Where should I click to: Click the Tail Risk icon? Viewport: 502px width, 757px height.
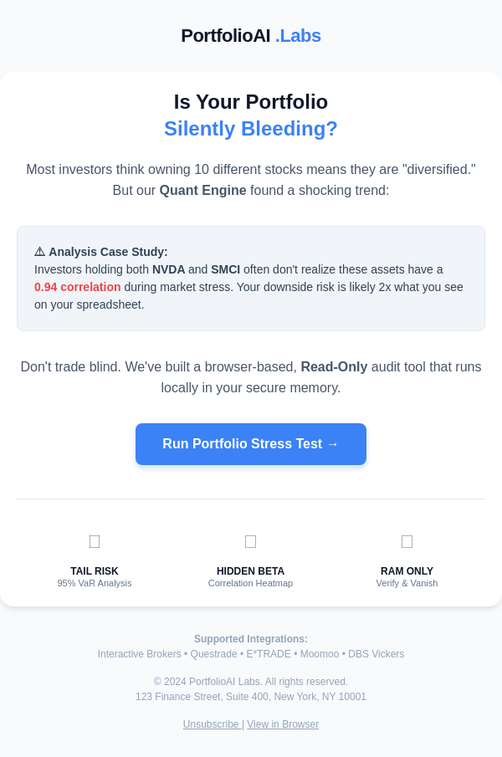(x=95, y=541)
